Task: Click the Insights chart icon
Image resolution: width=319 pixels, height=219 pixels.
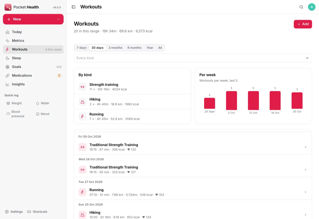Action: coord(7,84)
